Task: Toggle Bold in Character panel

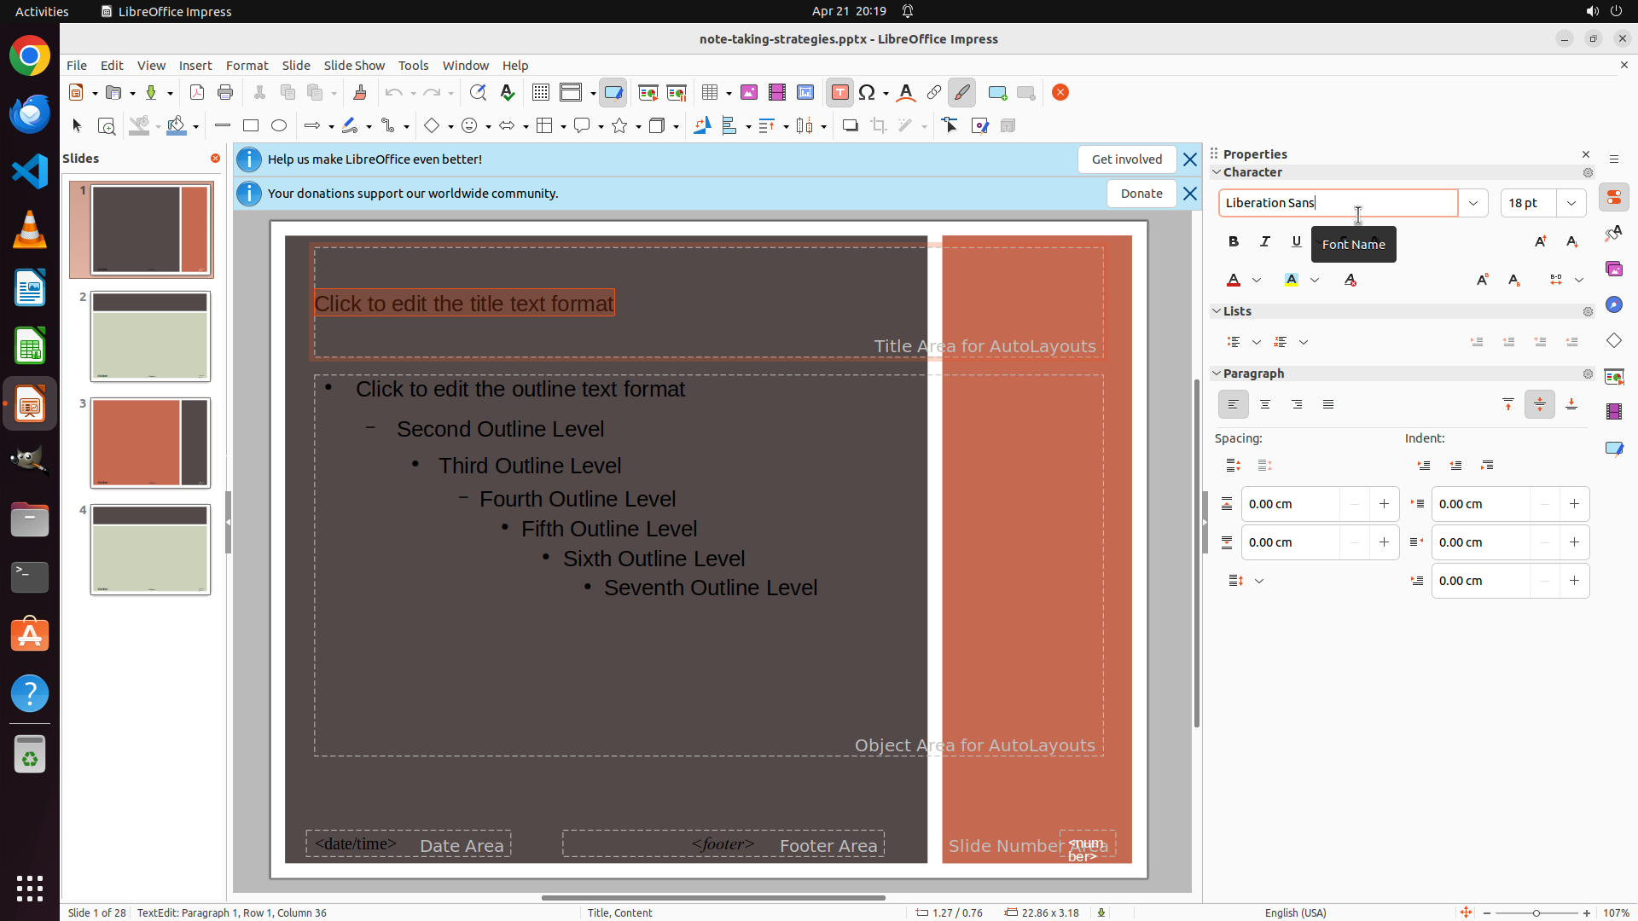Action: coord(1234,241)
